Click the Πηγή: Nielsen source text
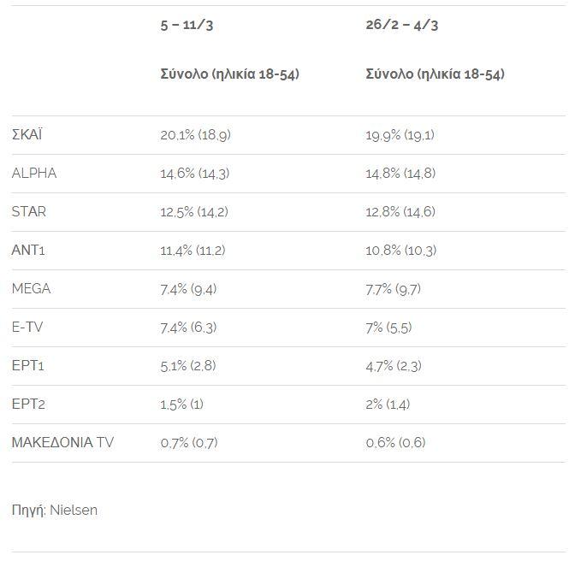Image resolution: width=569 pixels, height=561 pixels. pyautogui.click(x=55, y=511)
